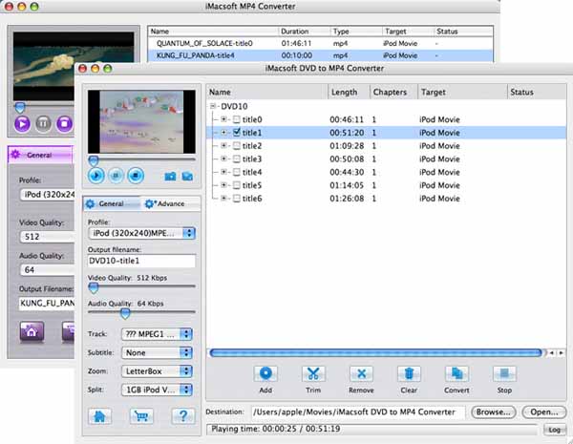Click the shopping cart purchase icon
573x444 pixels.
click(141, 416)
